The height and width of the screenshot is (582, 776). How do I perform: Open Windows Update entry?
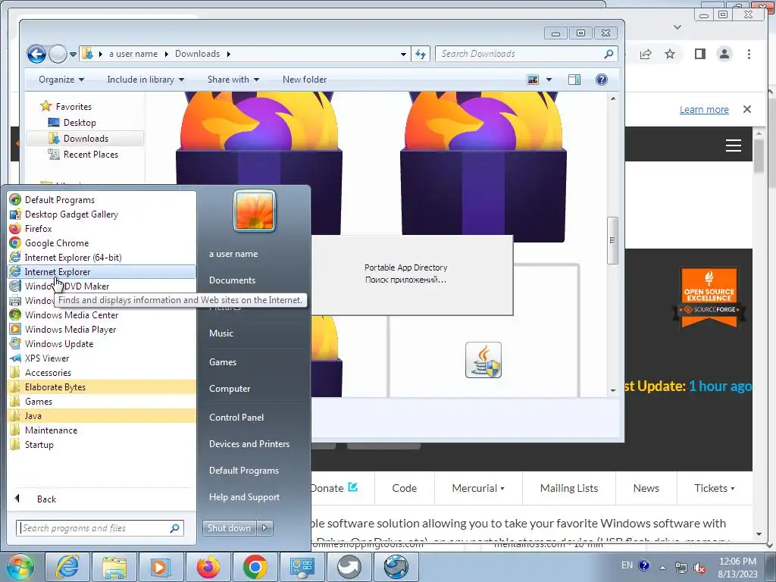[102, 343]
